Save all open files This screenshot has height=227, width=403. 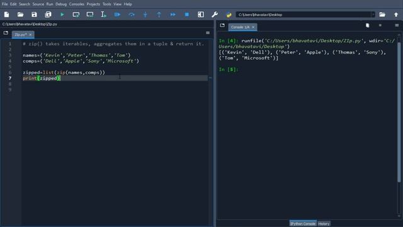point(48,15)
